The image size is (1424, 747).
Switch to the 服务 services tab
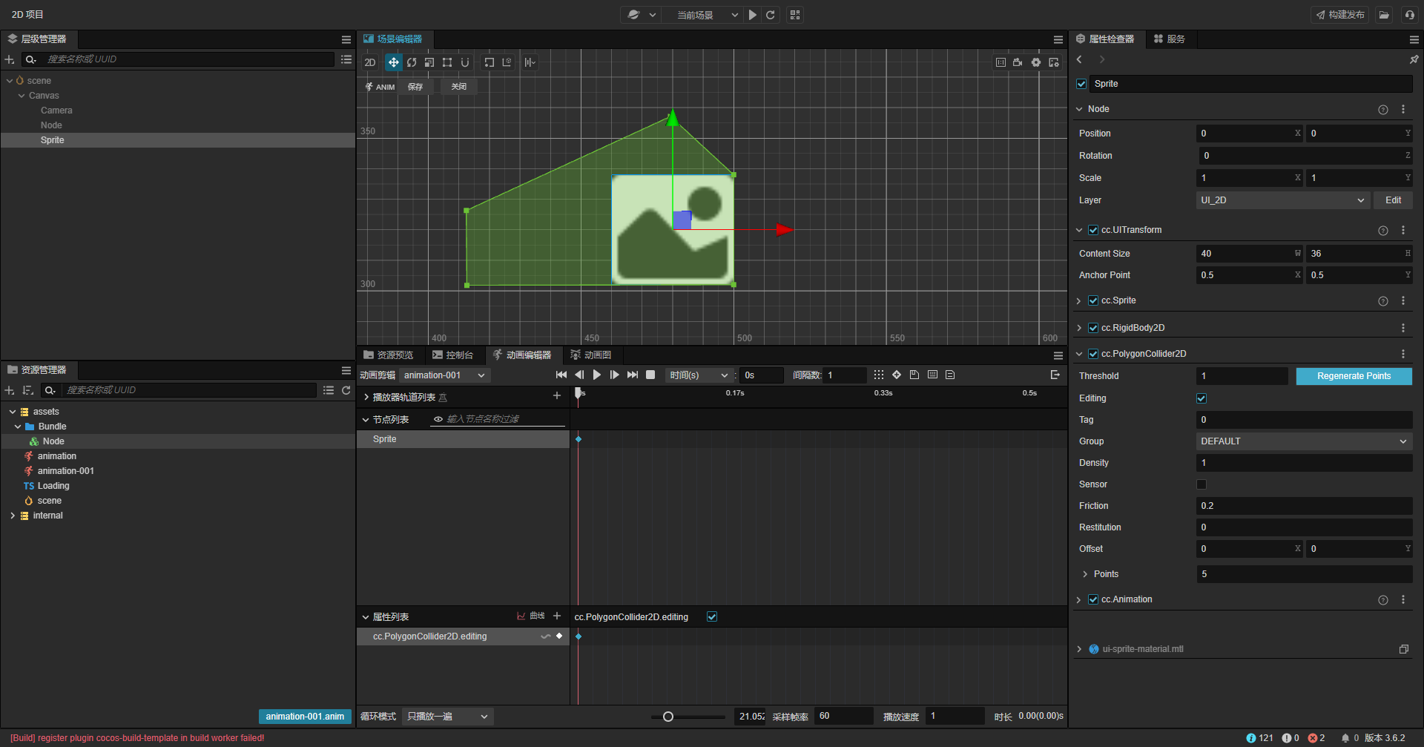(x=1170, y=39)
